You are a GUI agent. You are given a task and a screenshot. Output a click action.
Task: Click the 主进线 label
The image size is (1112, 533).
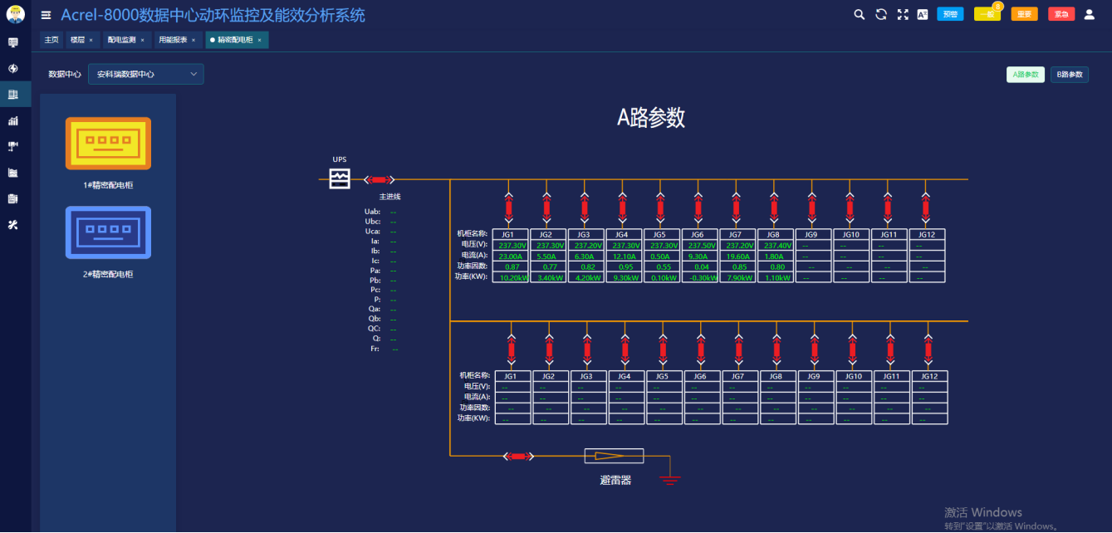tap(390, 197)
